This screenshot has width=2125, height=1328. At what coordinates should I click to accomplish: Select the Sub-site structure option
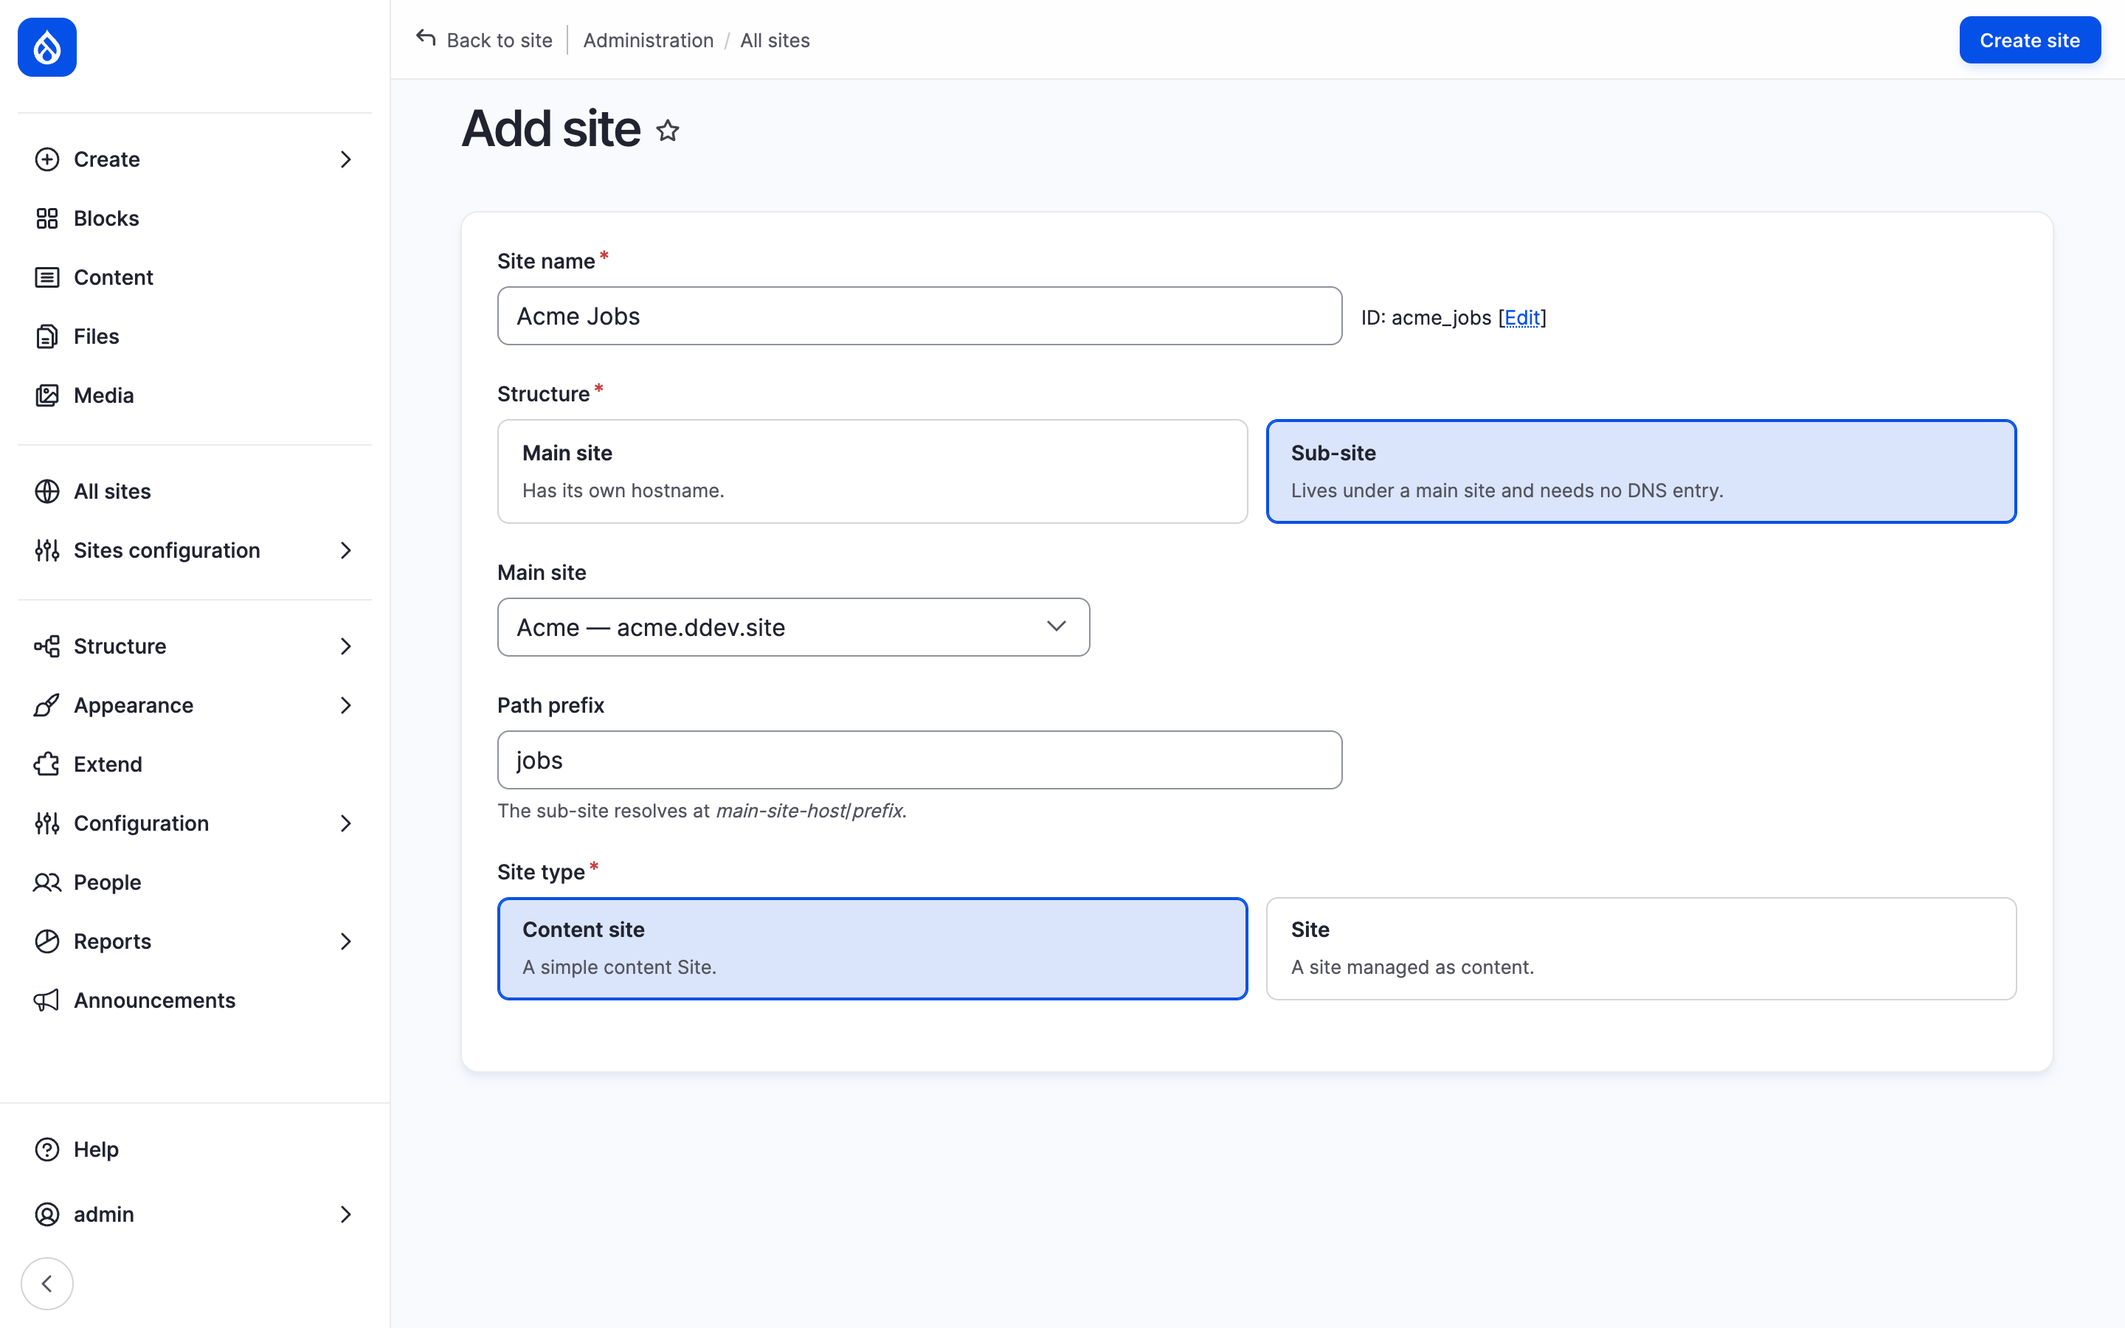coord(1641,471)
